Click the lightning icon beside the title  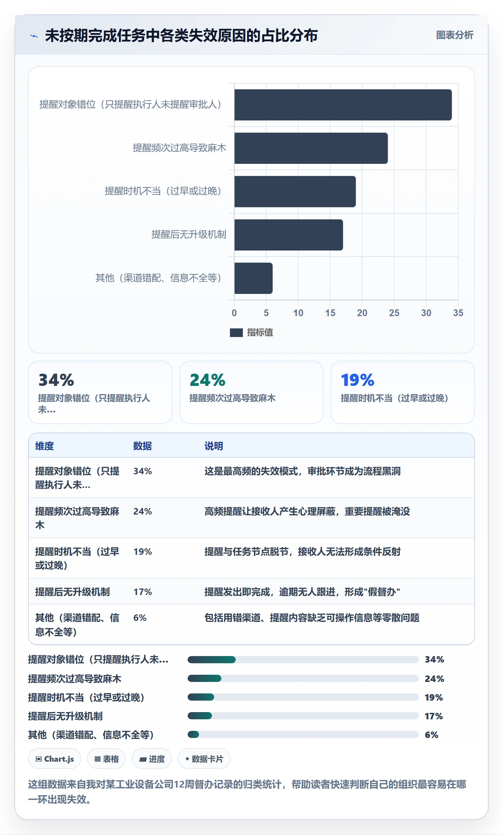pyautogui.click(x=34, y=36)
